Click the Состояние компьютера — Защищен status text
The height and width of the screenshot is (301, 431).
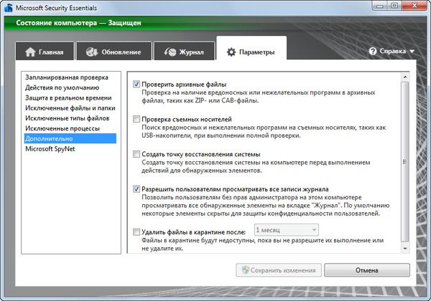coord(78,23)
